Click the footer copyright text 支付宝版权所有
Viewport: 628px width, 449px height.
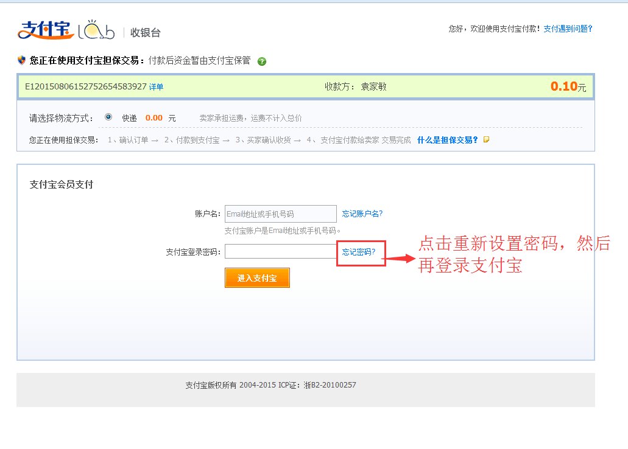click(x=211, y=385)
